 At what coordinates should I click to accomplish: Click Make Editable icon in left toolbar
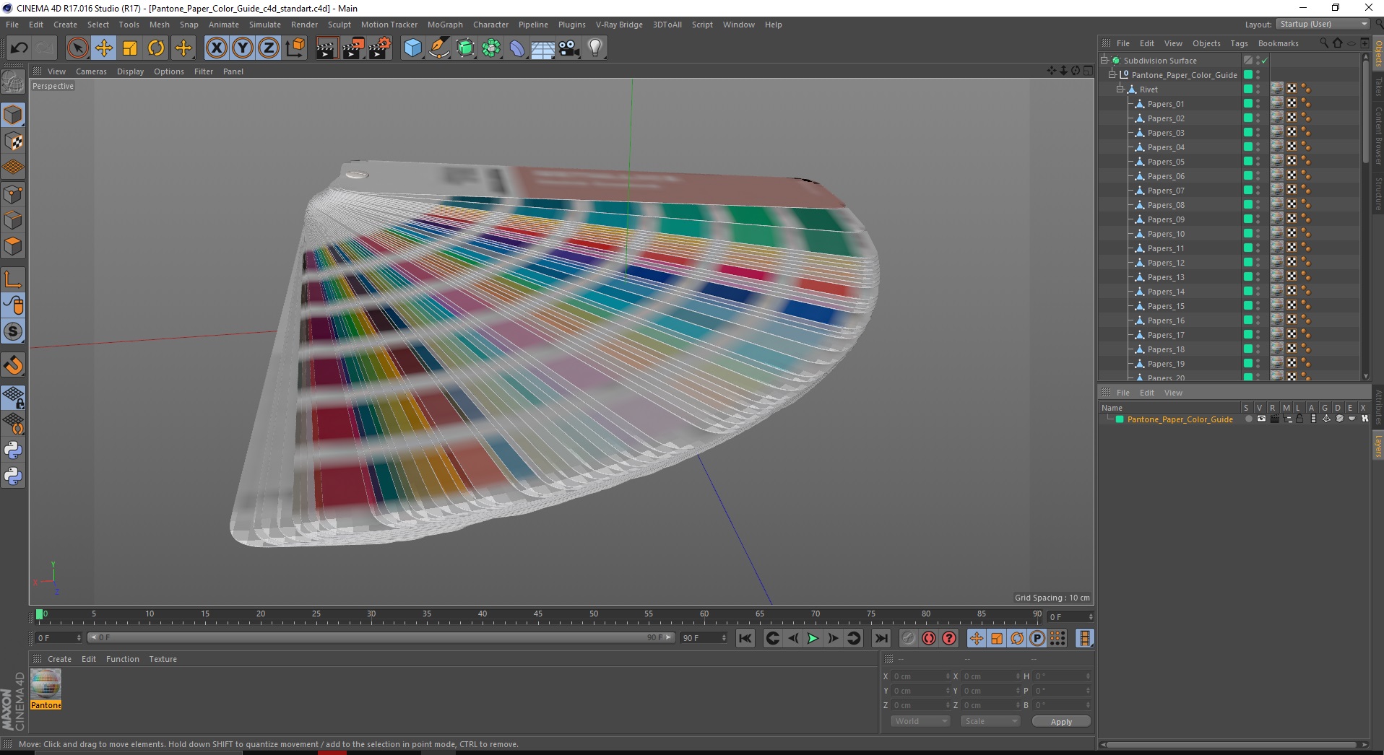13,82
